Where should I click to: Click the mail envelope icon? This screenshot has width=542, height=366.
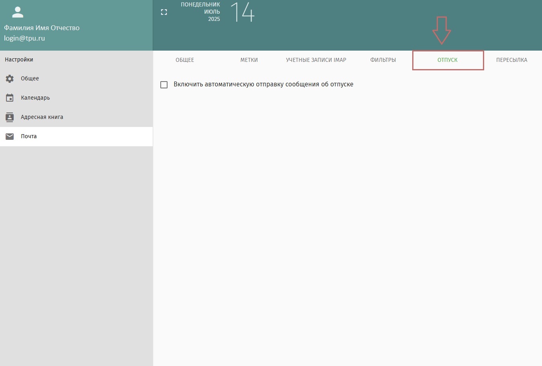[x=10, y=137]
